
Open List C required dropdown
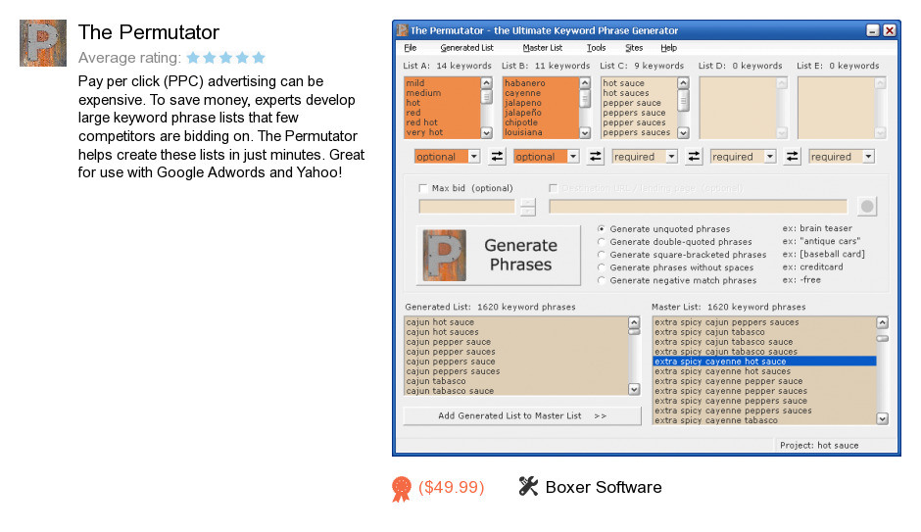pos(671,157)
